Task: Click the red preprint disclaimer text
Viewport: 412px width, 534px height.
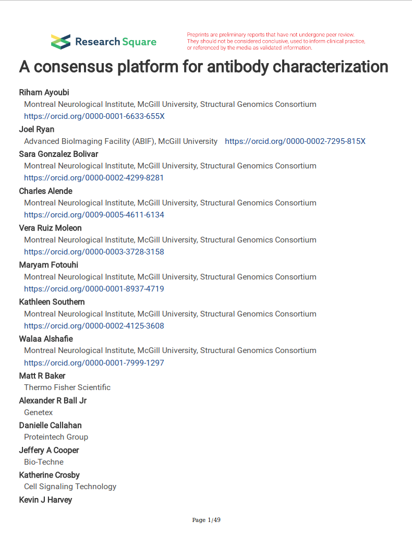Action: [275, 41]
